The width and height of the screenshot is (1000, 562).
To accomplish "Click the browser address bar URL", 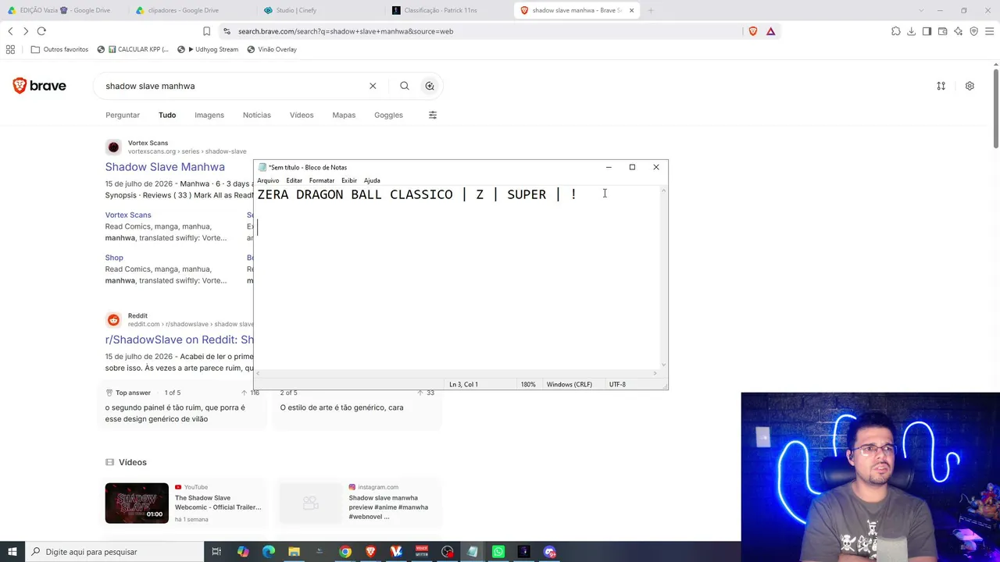I will pos(345,31).
